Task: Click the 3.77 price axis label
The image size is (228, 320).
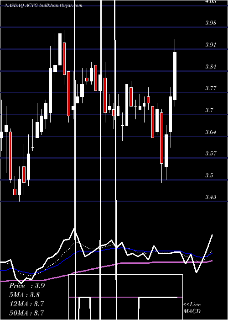Action: click(x=211, y=88)
